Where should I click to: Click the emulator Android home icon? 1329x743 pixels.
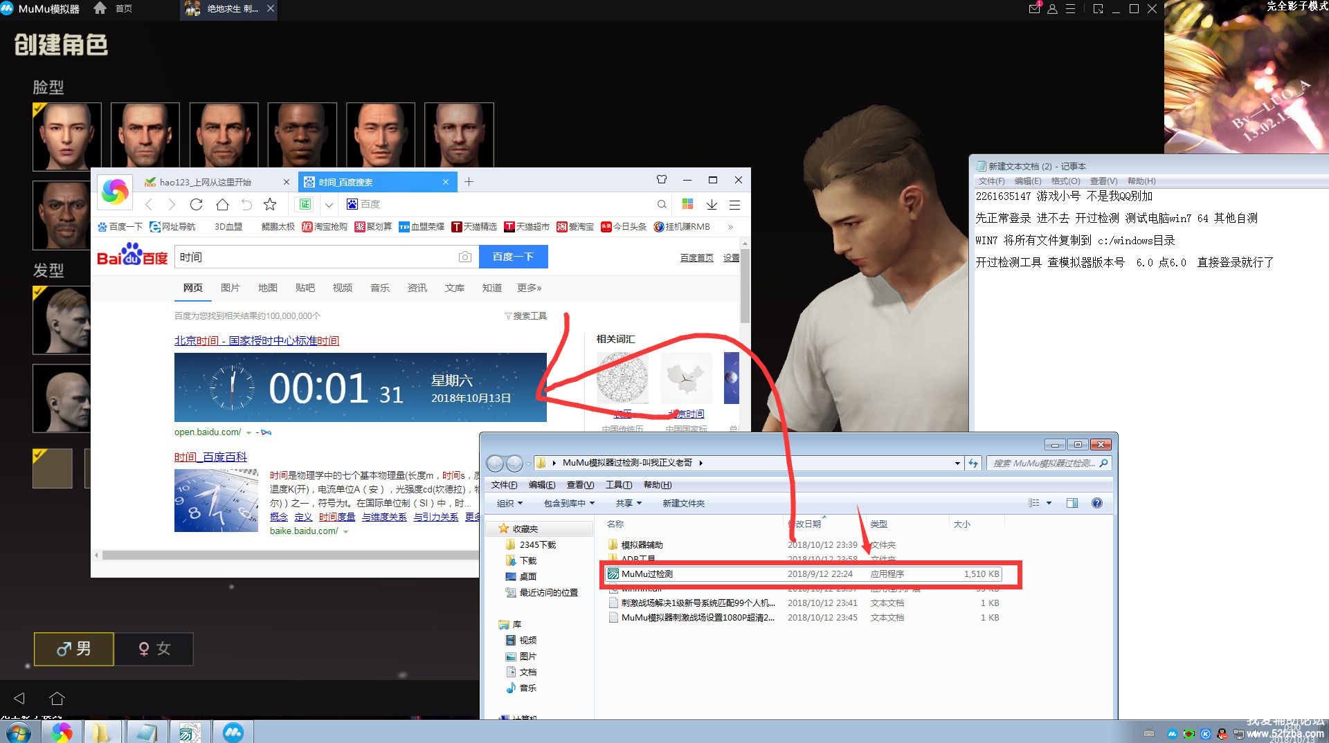point(57,698)
